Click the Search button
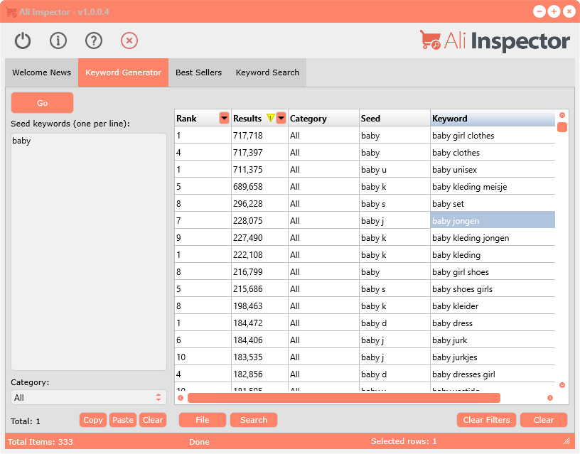Screen dimensions: 580x454 [253, 420]
